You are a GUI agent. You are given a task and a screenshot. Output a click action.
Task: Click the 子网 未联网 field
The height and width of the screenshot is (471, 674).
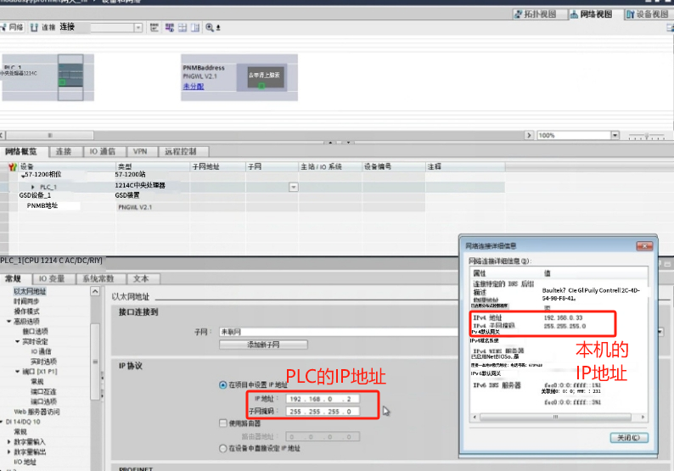point(338,332)
